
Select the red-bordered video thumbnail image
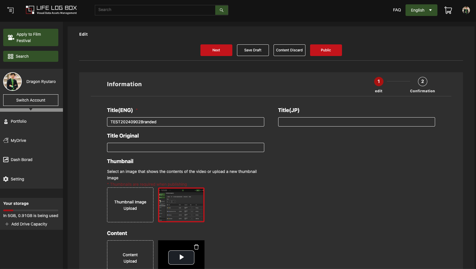pyautogui.click(x=181, y=205)
